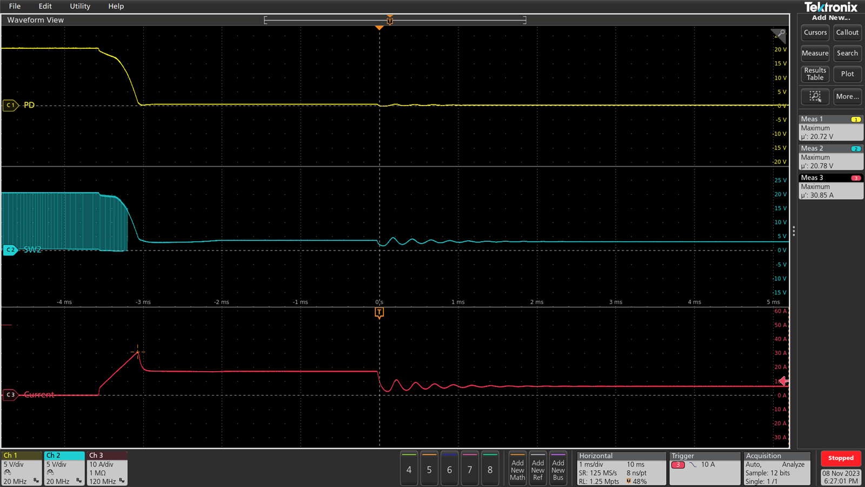Click the Waveform View title

pyautogui.click(x=35, y=20)
